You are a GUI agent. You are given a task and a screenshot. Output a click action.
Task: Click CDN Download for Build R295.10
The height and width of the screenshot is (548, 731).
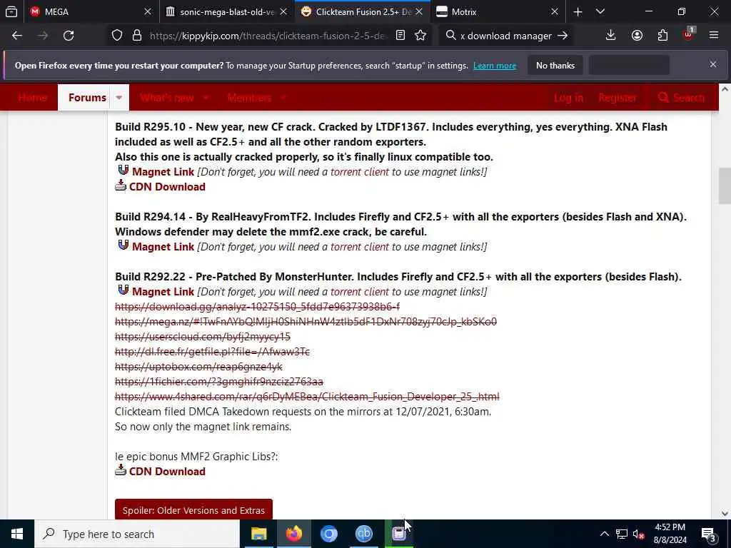167,186
